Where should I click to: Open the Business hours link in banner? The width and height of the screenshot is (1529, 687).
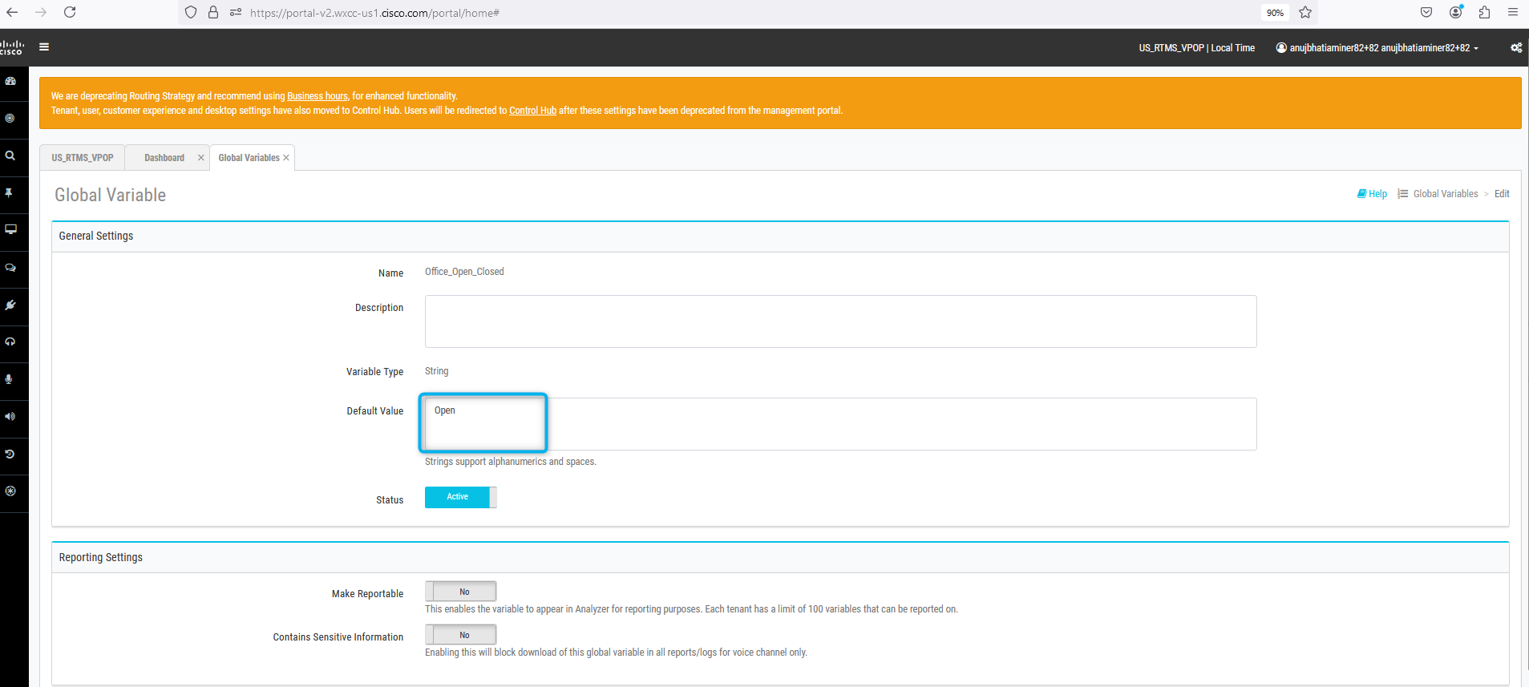[318, 96]
